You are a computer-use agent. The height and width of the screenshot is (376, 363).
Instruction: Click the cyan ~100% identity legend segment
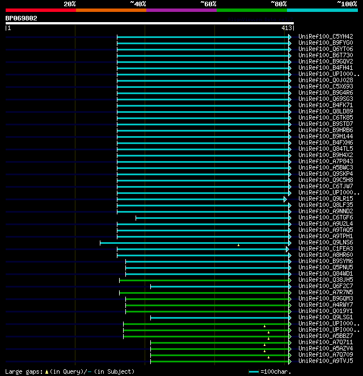322,10
